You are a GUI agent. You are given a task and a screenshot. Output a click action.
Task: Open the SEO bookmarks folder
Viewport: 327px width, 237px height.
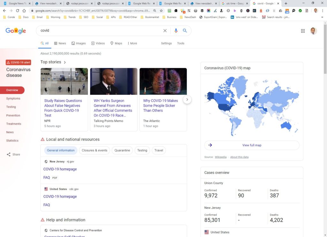84,17
